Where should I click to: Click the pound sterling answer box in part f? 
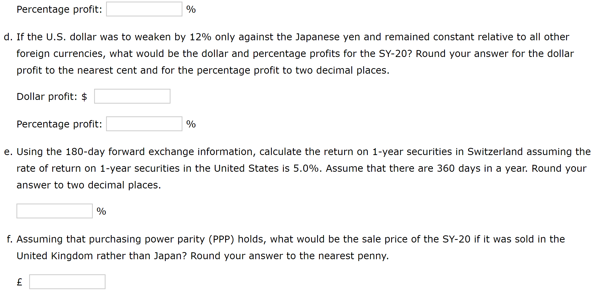[x=67, y=282]
